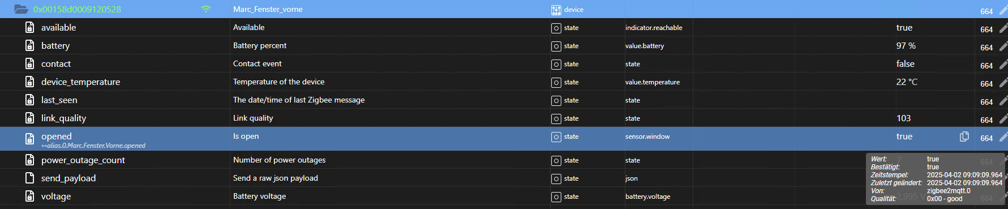Open the pencil editor for contact row
This screenshot has width=1008, height=209.
tap(1003, 65)
